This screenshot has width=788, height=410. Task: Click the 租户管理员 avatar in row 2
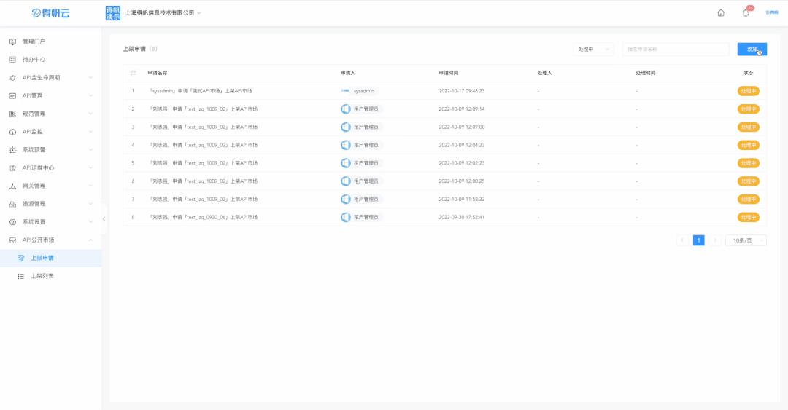(346, 109)
